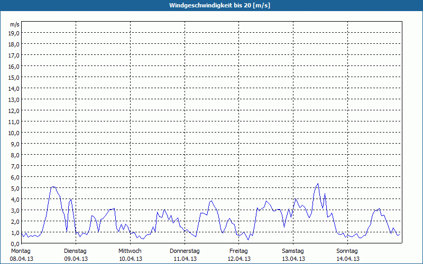Select the '4,0' y-axis label
The height and width of the screenshot is (264, 423).
pos(15,200)
